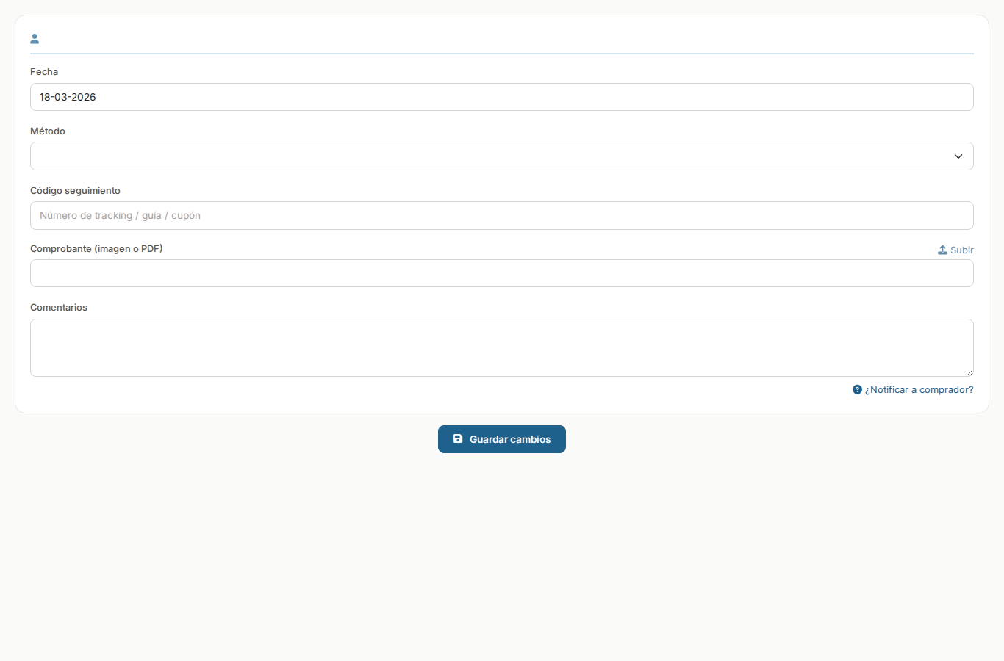Image resolution: width=1004 pixels, height=661 pixels.
Task: Click the Código seguimiento tracking field
Action: [x=502, y=215]
